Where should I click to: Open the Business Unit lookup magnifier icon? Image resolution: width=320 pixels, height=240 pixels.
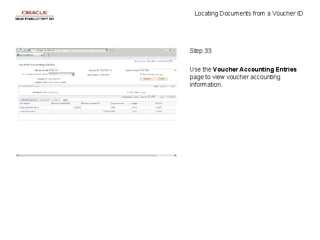[x=57, y=70]
